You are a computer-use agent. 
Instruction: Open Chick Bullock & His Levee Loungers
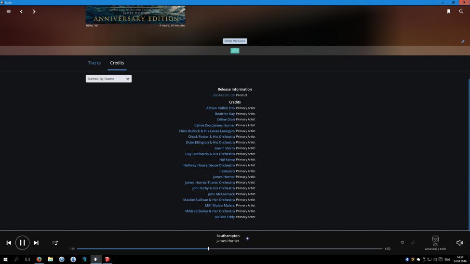(x=206, y=131)
